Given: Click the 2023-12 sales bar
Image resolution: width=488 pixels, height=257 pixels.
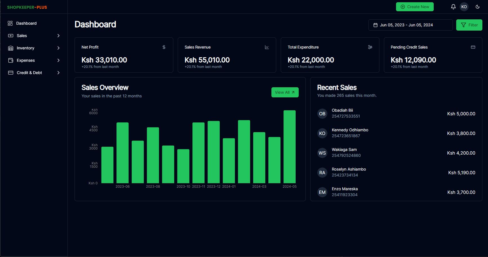Looking at the screenshot, I should [x=213, y=152].
